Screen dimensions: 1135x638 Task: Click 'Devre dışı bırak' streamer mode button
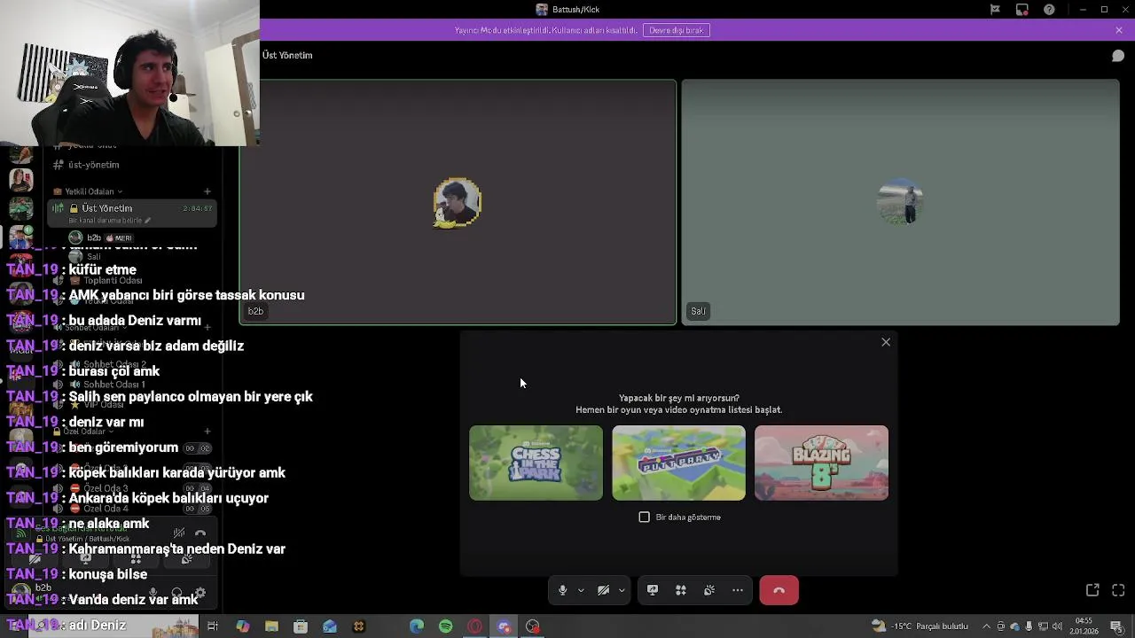tap(677, 30)
